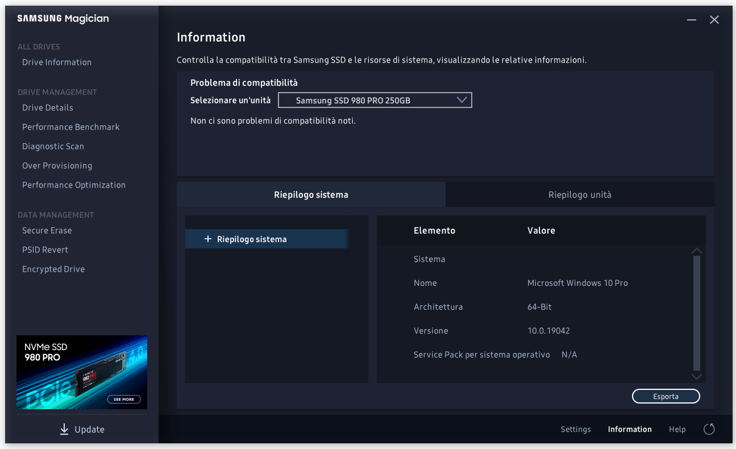Click the Update download arrow icon
This screenshot has width=736, height=449.
[x=64, y=429]
